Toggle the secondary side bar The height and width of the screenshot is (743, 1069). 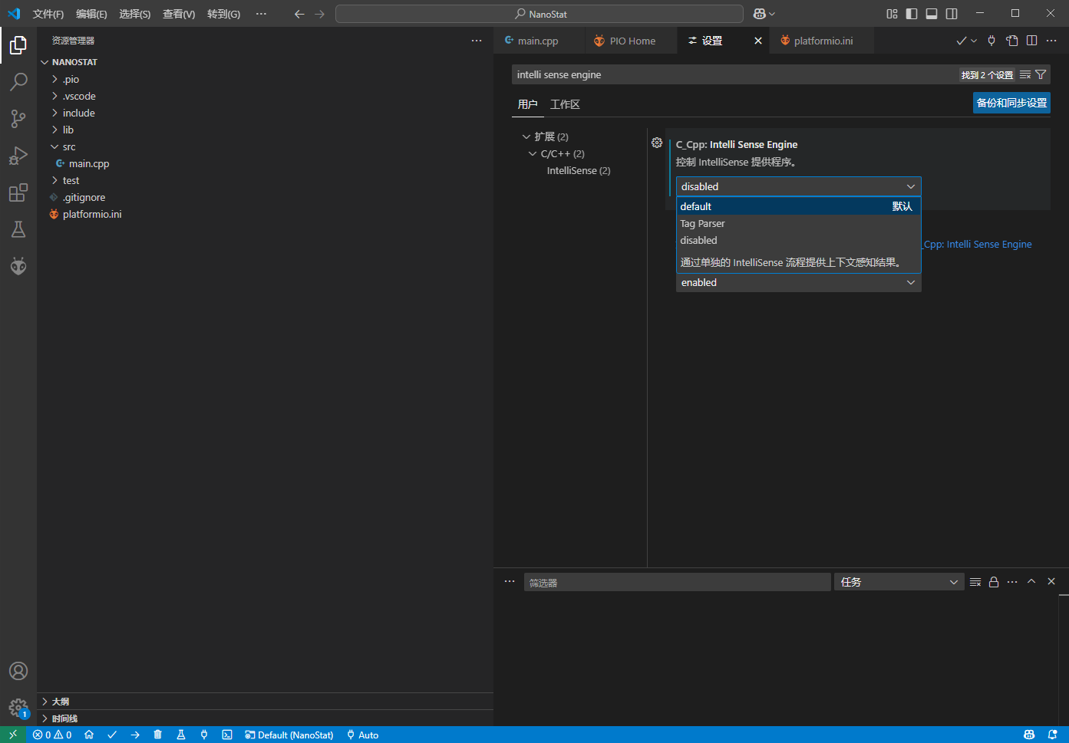[x=952, y=14]
